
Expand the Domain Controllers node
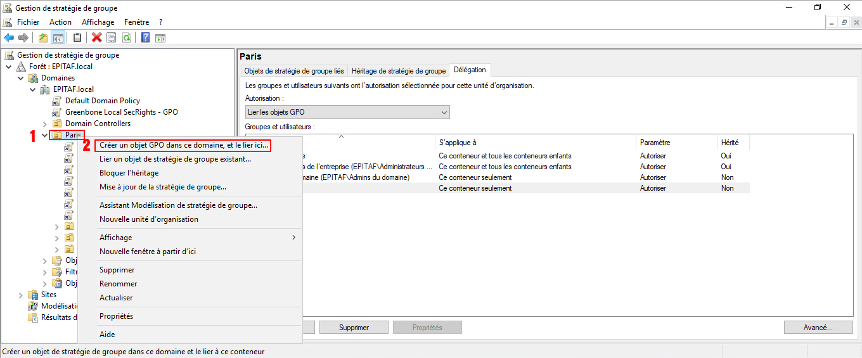click(44, 124)
